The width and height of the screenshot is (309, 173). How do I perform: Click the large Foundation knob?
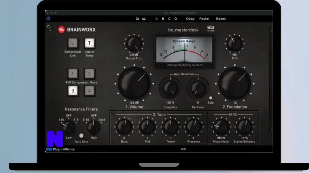pos(235,83)
